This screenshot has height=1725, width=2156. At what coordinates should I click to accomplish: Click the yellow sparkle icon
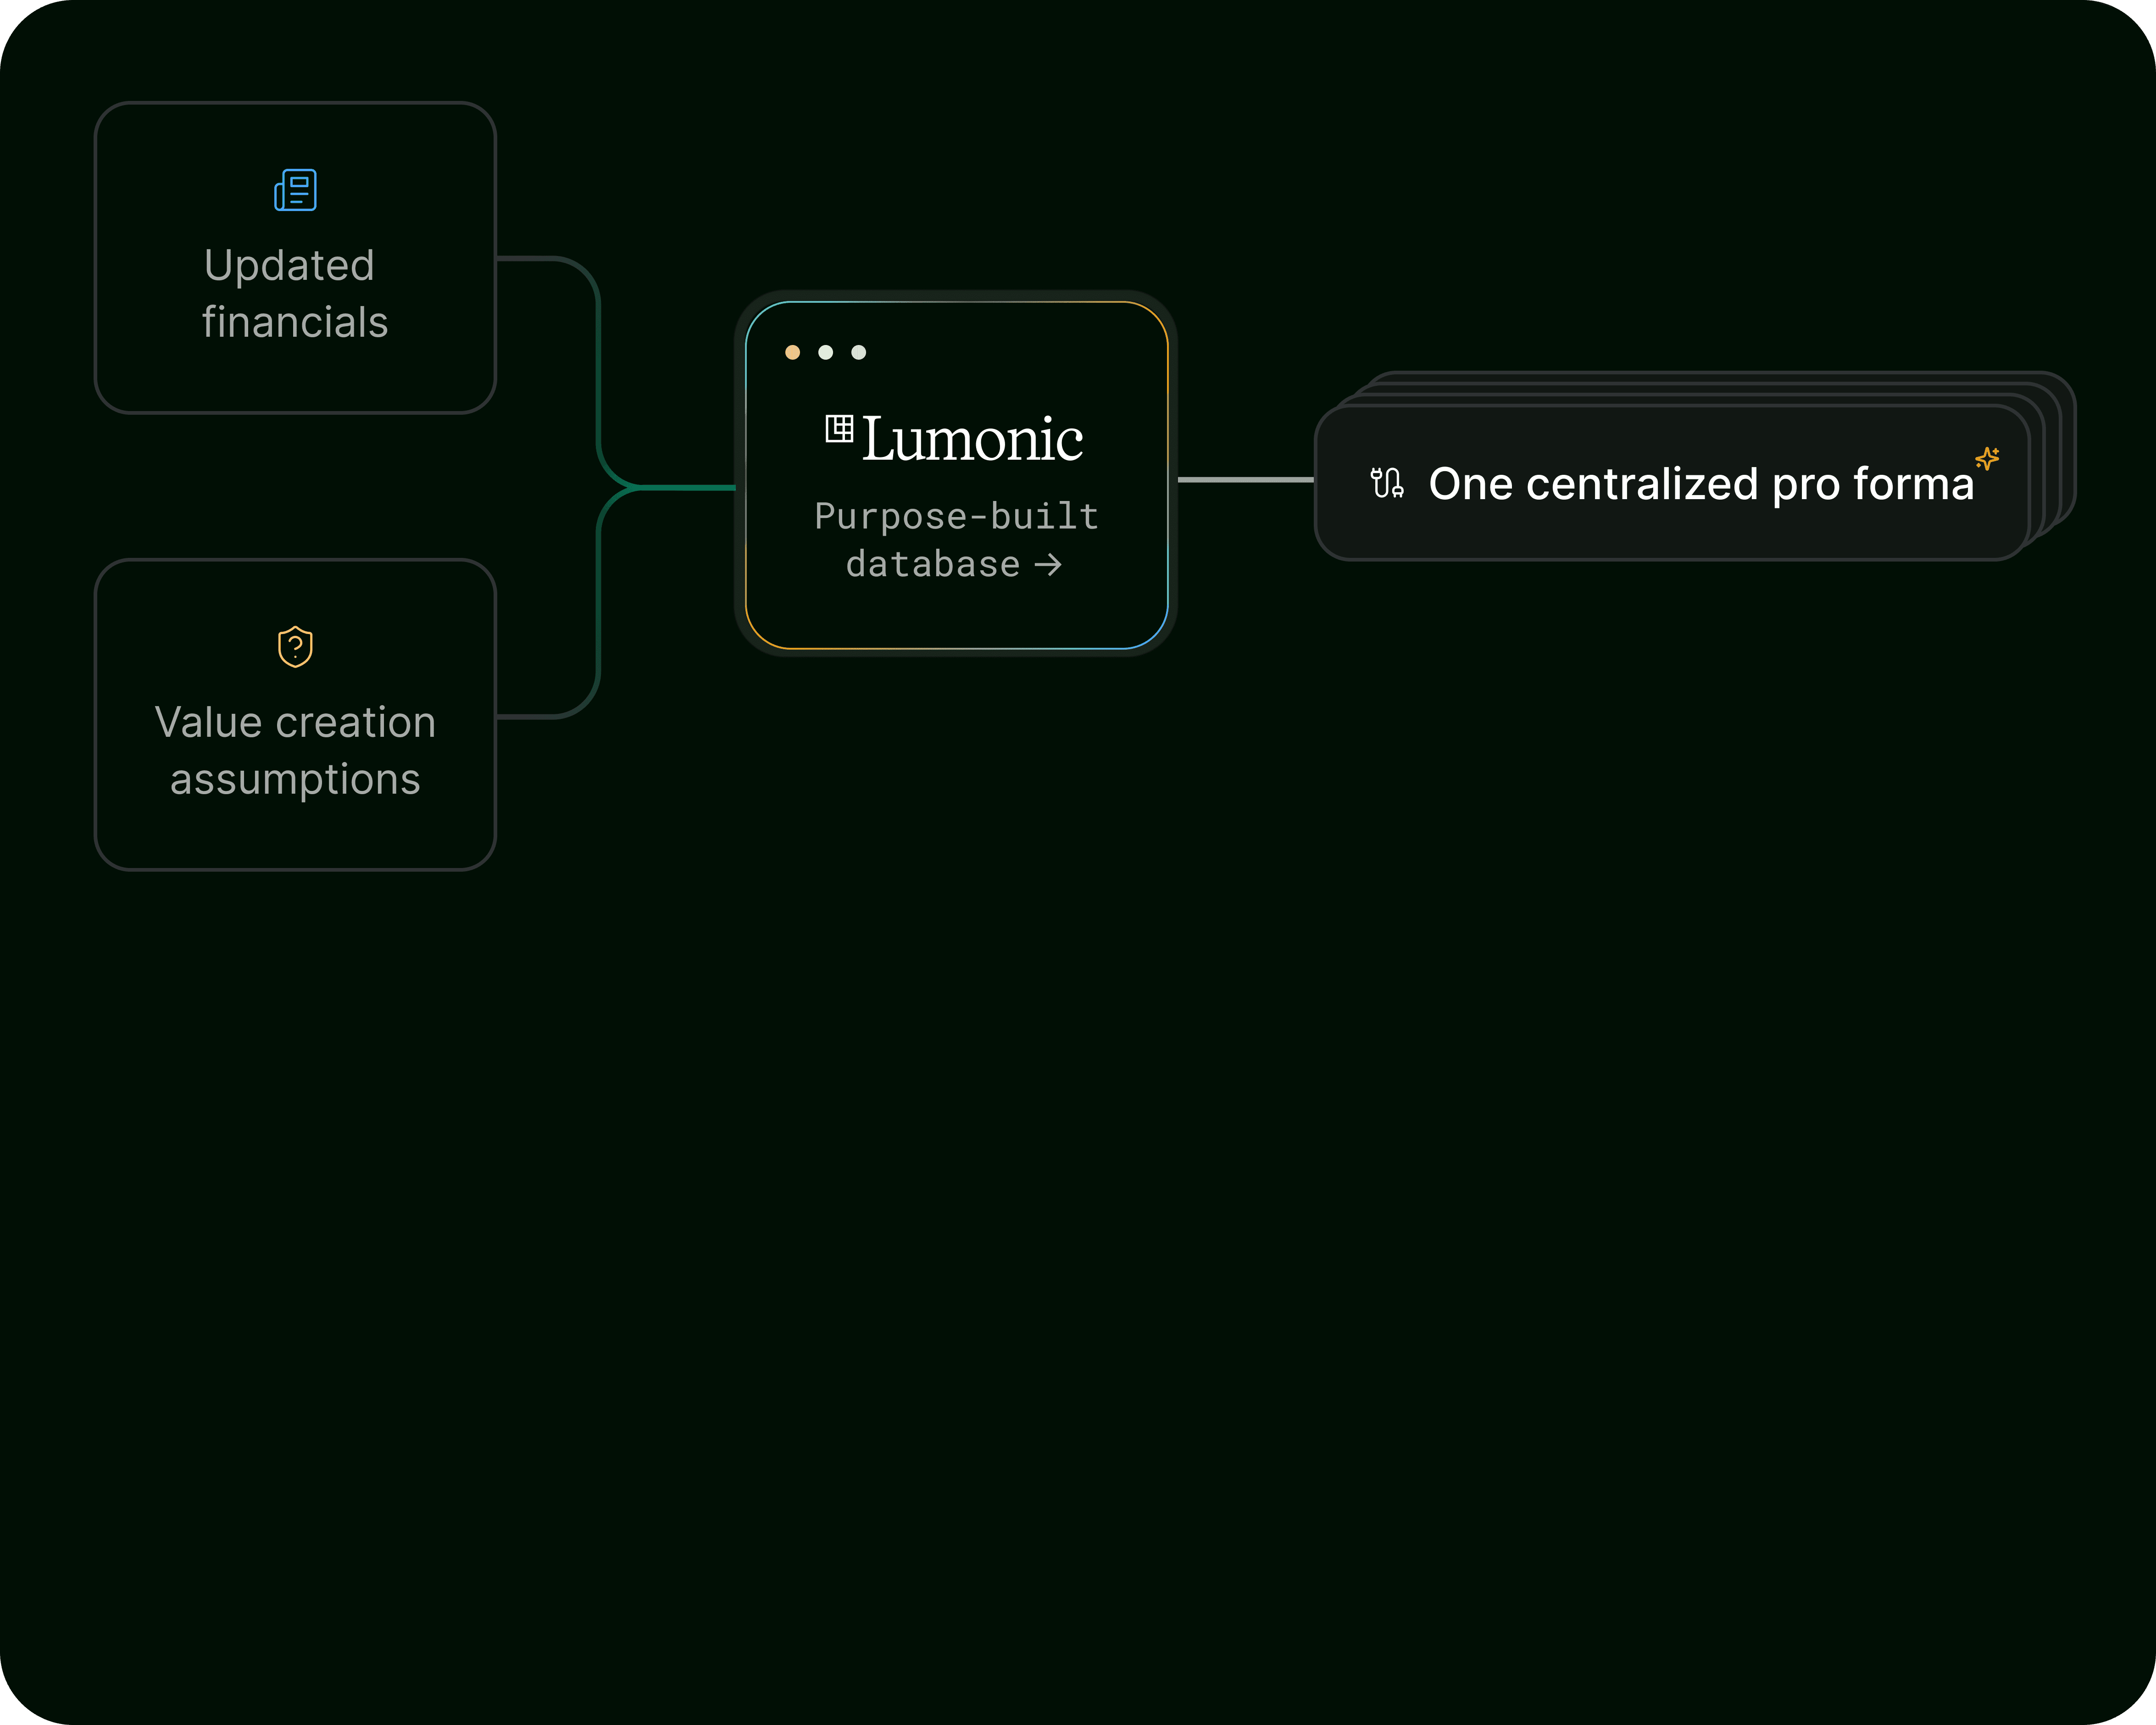[1987, 458]
